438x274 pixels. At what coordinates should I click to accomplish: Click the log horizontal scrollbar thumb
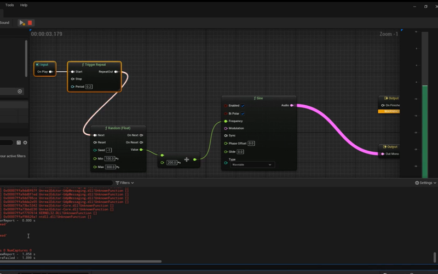(x=80, y=261)
